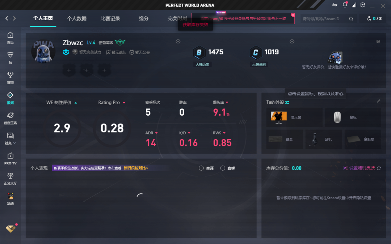The height and width of the screenshot is (244, 391).
Task: Open PRO TV in sidebar
Action: click(10, 159)
